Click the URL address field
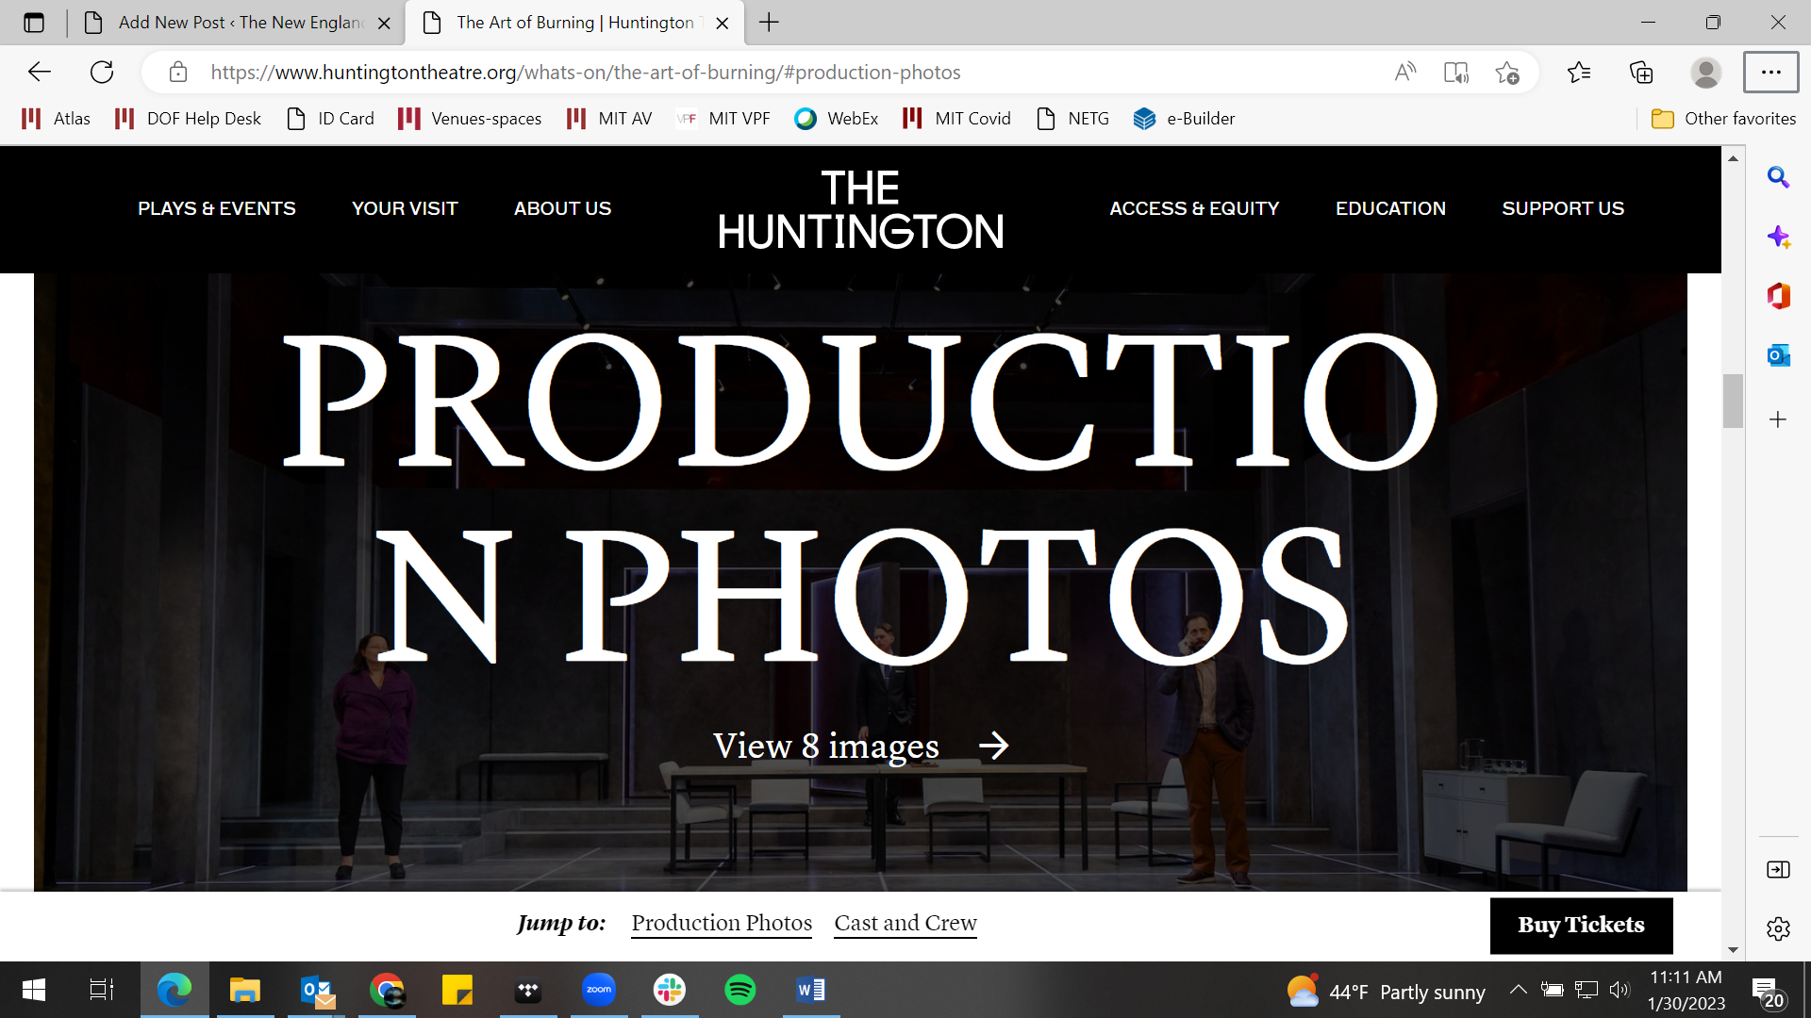The image size is (1811, 1018). (585, 73)
